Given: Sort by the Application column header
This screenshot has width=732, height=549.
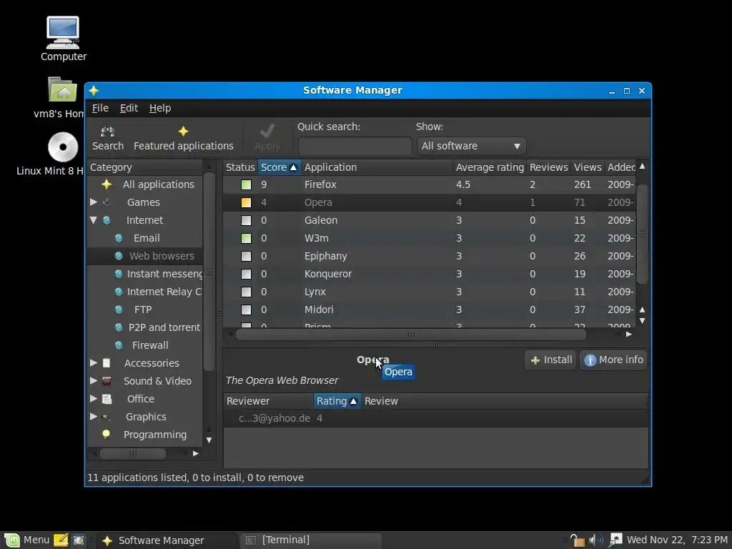Looking at the screenshot, I should tap(377, 167).
